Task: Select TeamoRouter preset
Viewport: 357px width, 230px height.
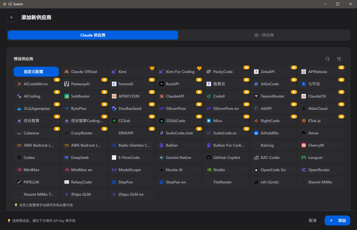Action: point(274,96)
